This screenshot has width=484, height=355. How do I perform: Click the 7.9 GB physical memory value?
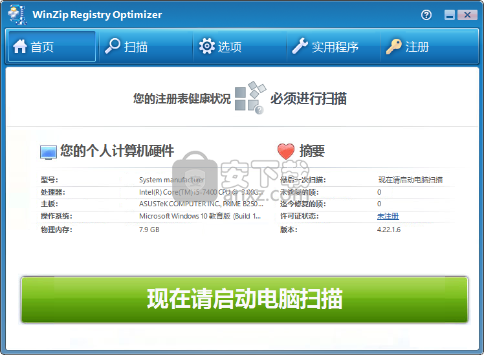(x=149, y=230)
